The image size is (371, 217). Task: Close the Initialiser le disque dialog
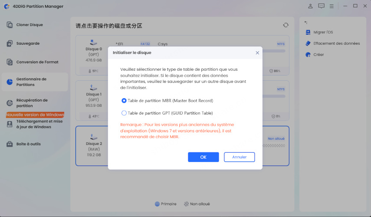(x=257, y=53)
